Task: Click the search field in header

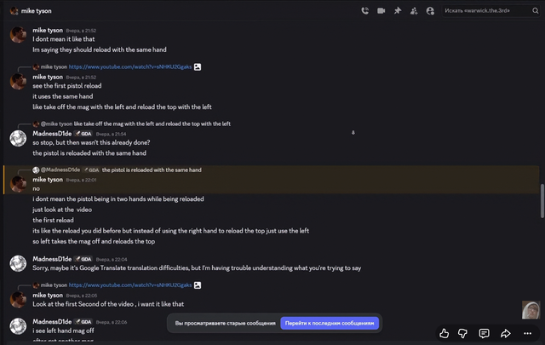Action: 486,11
